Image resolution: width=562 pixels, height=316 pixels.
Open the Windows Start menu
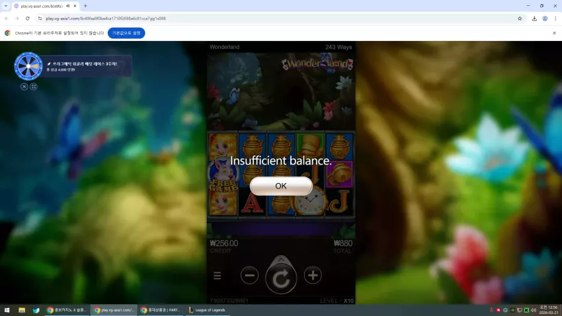click(7, 310)
